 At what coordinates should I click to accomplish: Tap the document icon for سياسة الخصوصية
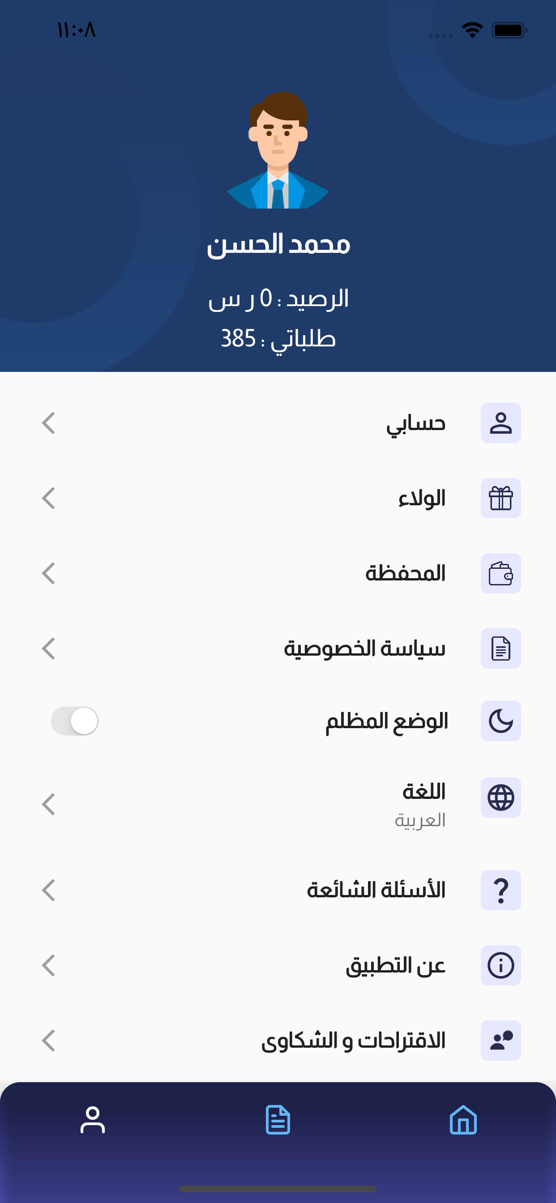tap(500, 648)
